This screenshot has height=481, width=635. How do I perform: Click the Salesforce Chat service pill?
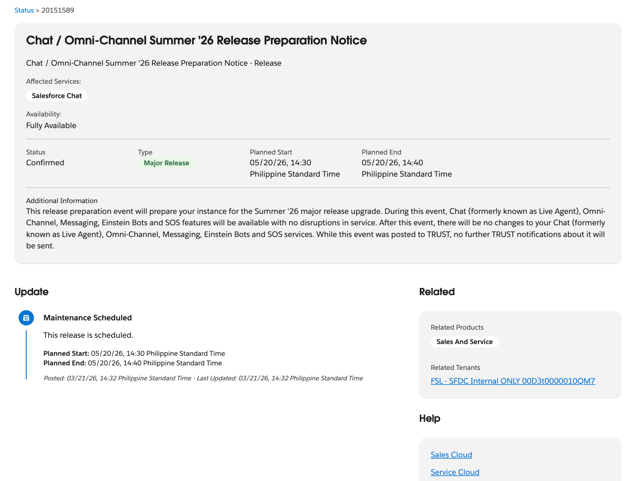coord(57,96)
